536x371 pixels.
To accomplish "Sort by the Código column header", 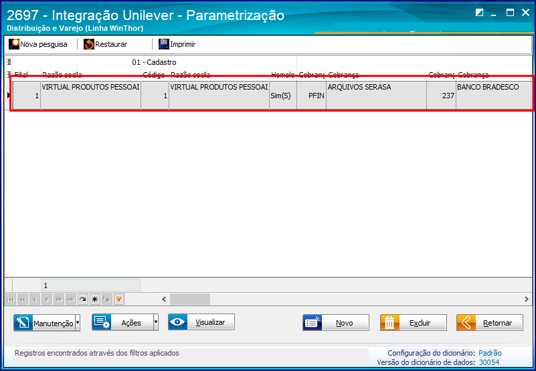I will coord(155,74).
